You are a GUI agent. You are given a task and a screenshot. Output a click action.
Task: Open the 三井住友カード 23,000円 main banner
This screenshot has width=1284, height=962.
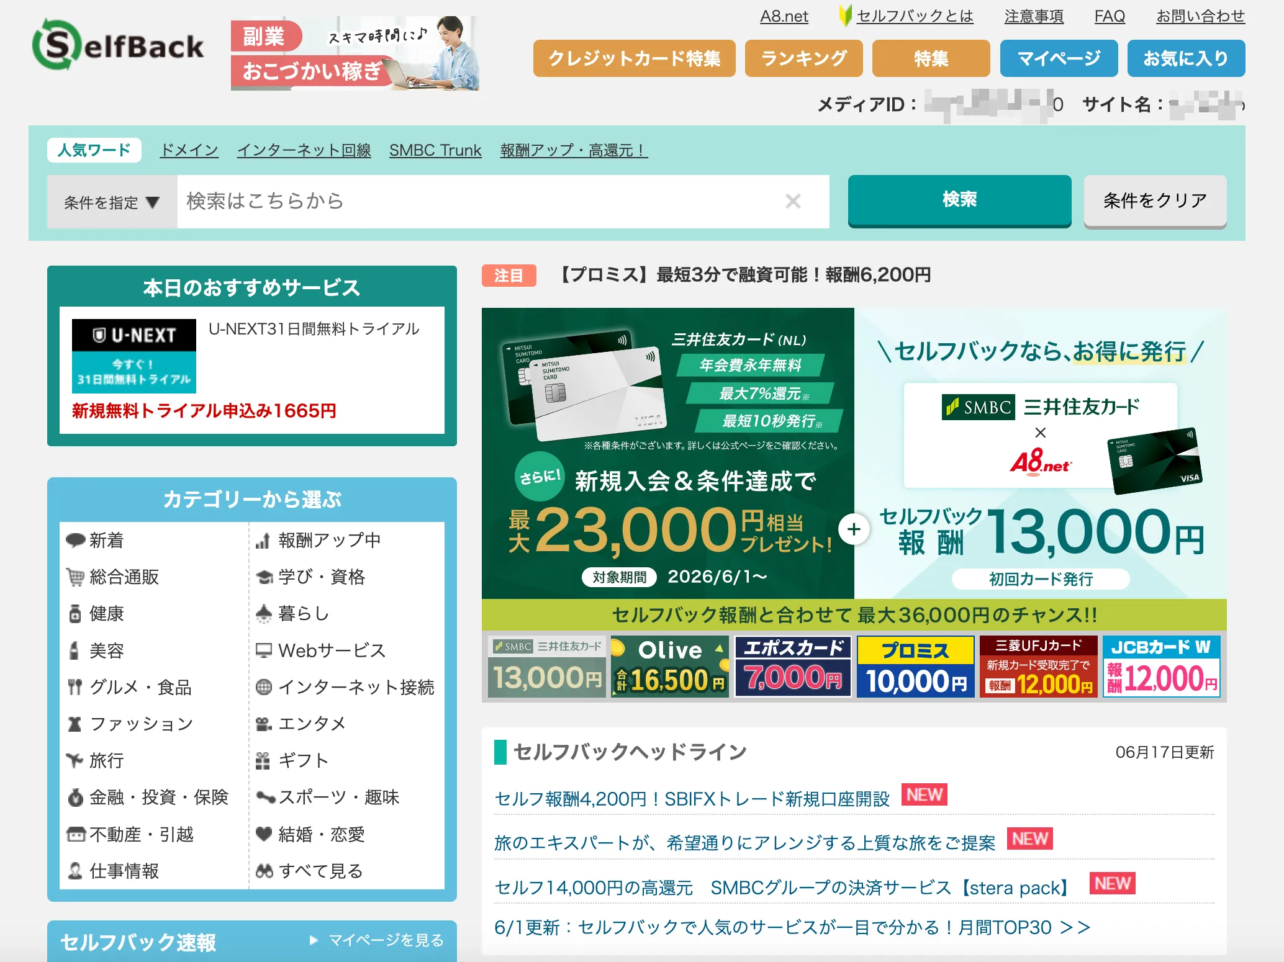pos(854,469)
